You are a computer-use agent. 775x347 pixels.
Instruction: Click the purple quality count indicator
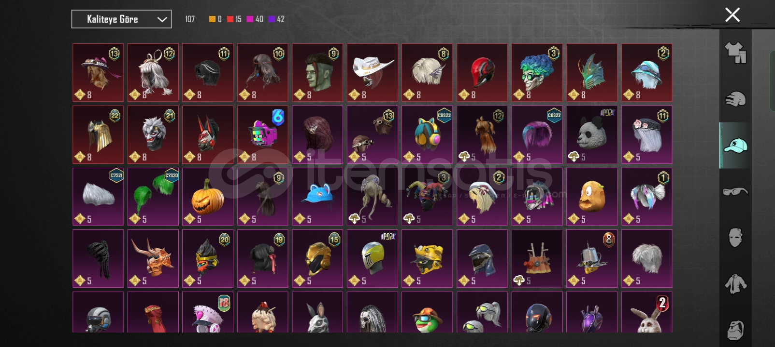(276, 19)
